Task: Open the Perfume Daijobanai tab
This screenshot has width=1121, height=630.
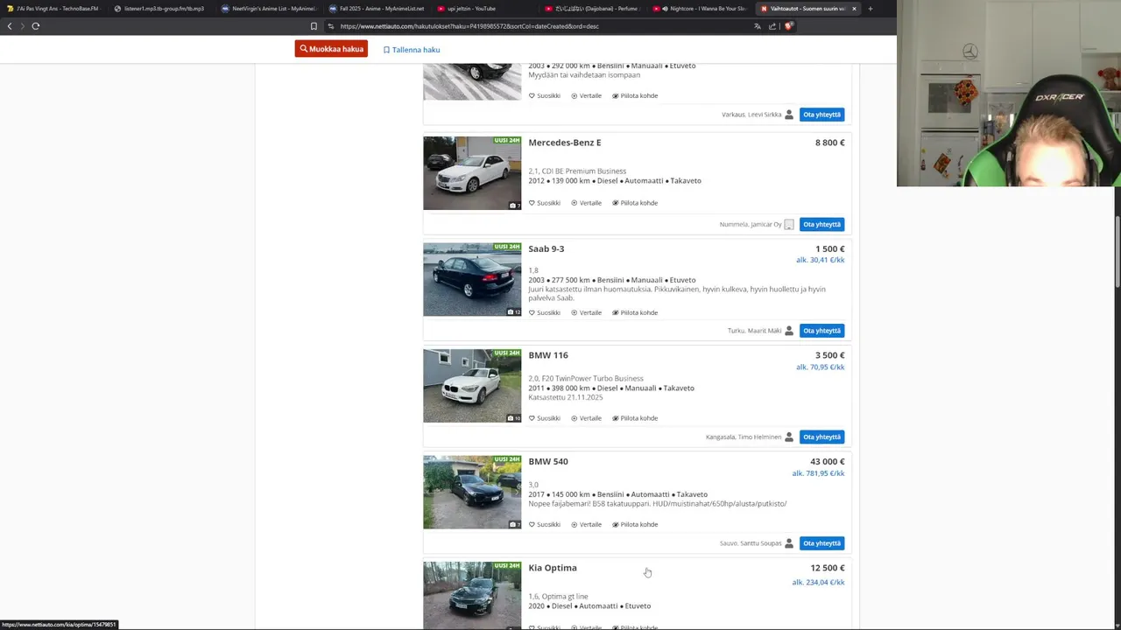Action: click(x=592, y=9)
